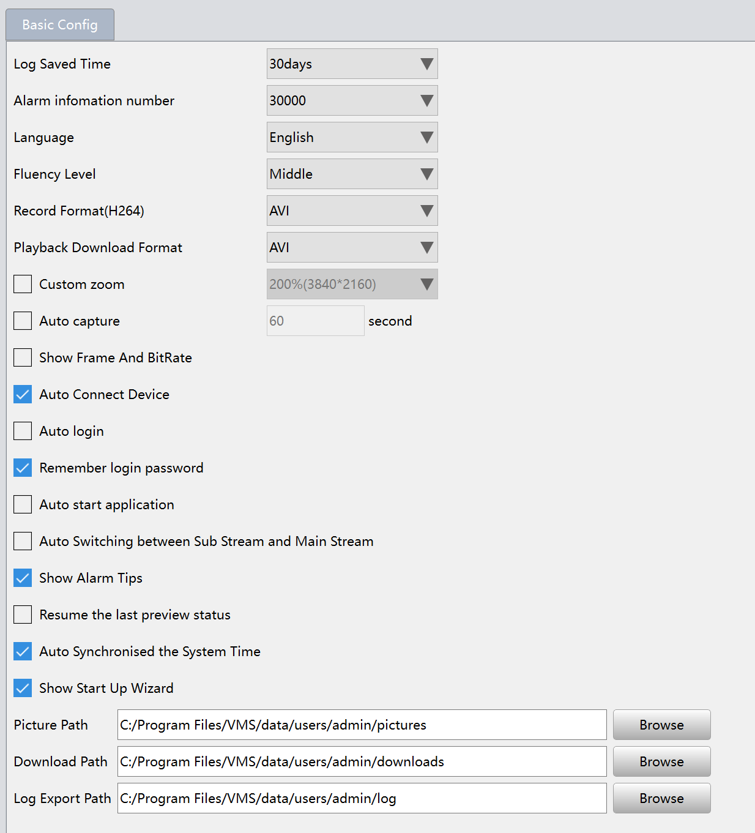
Task: Turn off Show Alarm Tips
Action: click(23, 578)
